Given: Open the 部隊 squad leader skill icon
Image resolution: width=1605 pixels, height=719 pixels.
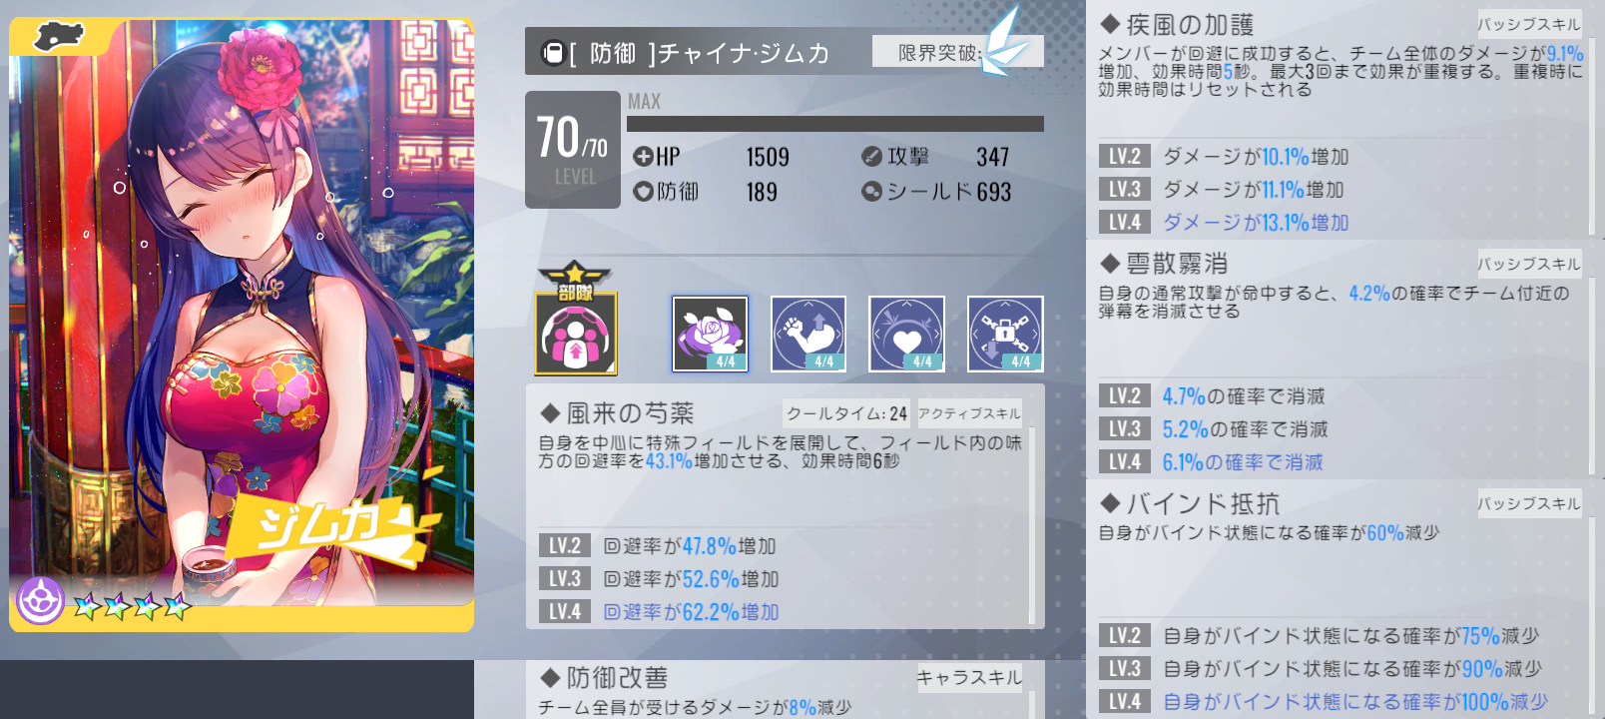Looking at the screenshot, I should point(576,320).
